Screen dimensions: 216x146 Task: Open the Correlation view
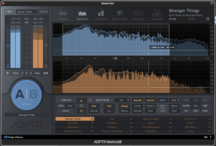(x=101, y=15)
